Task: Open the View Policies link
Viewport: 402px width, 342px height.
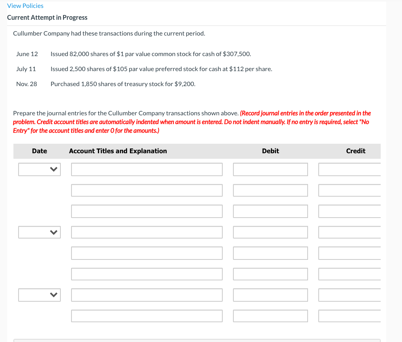Action: point(25,6)
